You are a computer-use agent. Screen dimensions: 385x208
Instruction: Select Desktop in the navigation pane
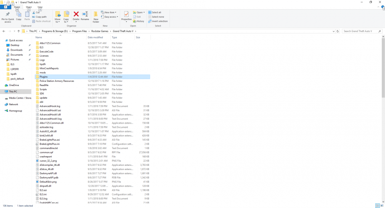coord(15,45)
